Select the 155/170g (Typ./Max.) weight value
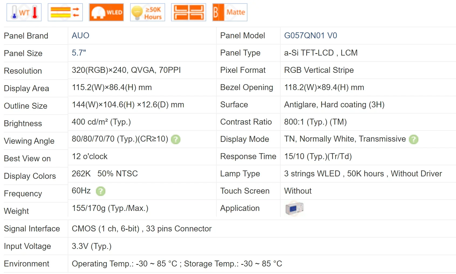The image size is (456, 274). pos(110,208)
